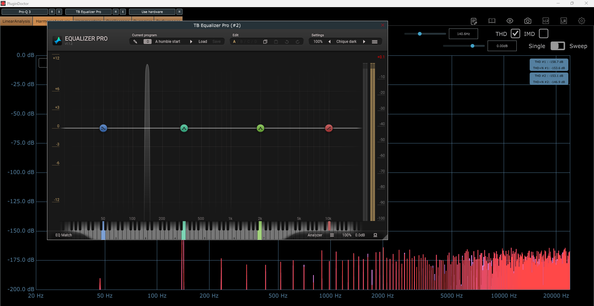Click the 1|2 plugin compare icon

click(546, 21)
